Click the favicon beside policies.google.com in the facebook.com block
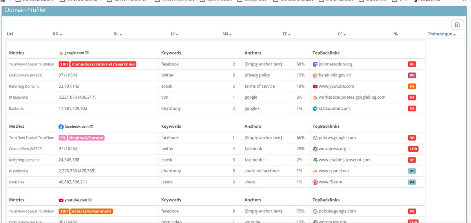 click(315, 138)
